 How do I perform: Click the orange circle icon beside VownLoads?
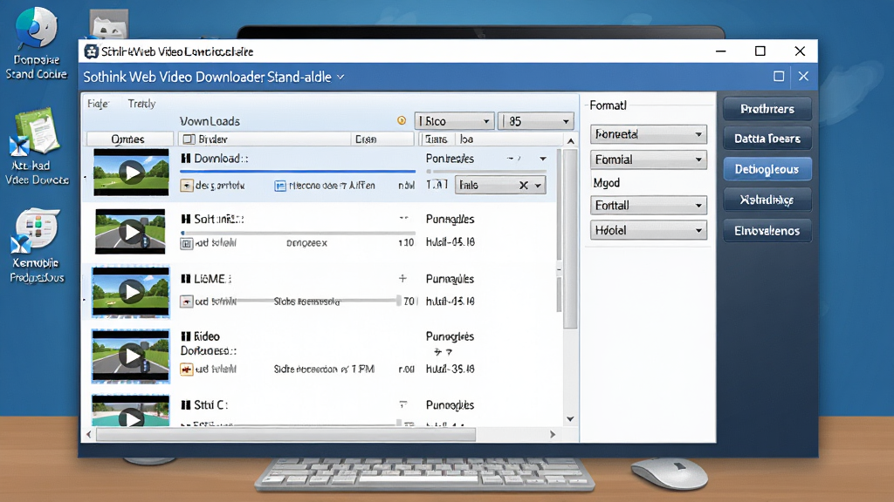click(x=402, y=120)
